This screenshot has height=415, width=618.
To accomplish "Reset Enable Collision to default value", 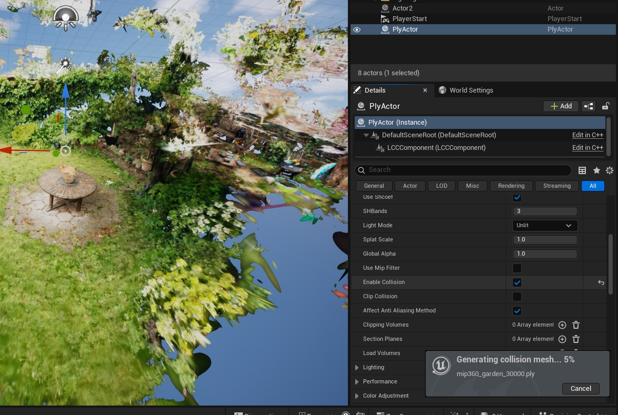I will coord(601,282).
